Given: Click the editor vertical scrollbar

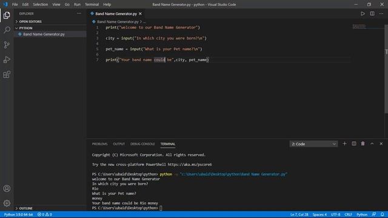Looking at the screenshot, I should (386, 69).
